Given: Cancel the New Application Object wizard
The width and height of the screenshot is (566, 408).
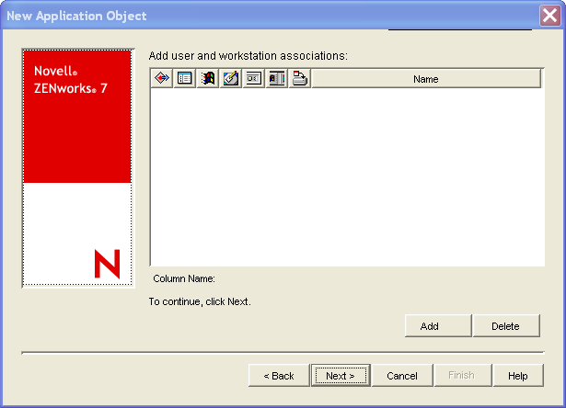Looking at the screenshot, I should 402,376.
